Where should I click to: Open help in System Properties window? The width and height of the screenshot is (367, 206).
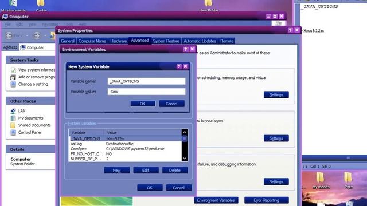coord(290,30)
